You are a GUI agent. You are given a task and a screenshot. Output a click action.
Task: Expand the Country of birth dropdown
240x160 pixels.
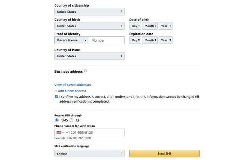[89, 26]
